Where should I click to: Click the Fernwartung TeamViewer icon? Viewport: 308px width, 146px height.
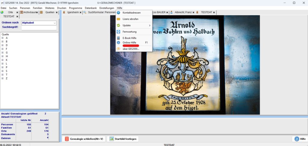(119, 32)
